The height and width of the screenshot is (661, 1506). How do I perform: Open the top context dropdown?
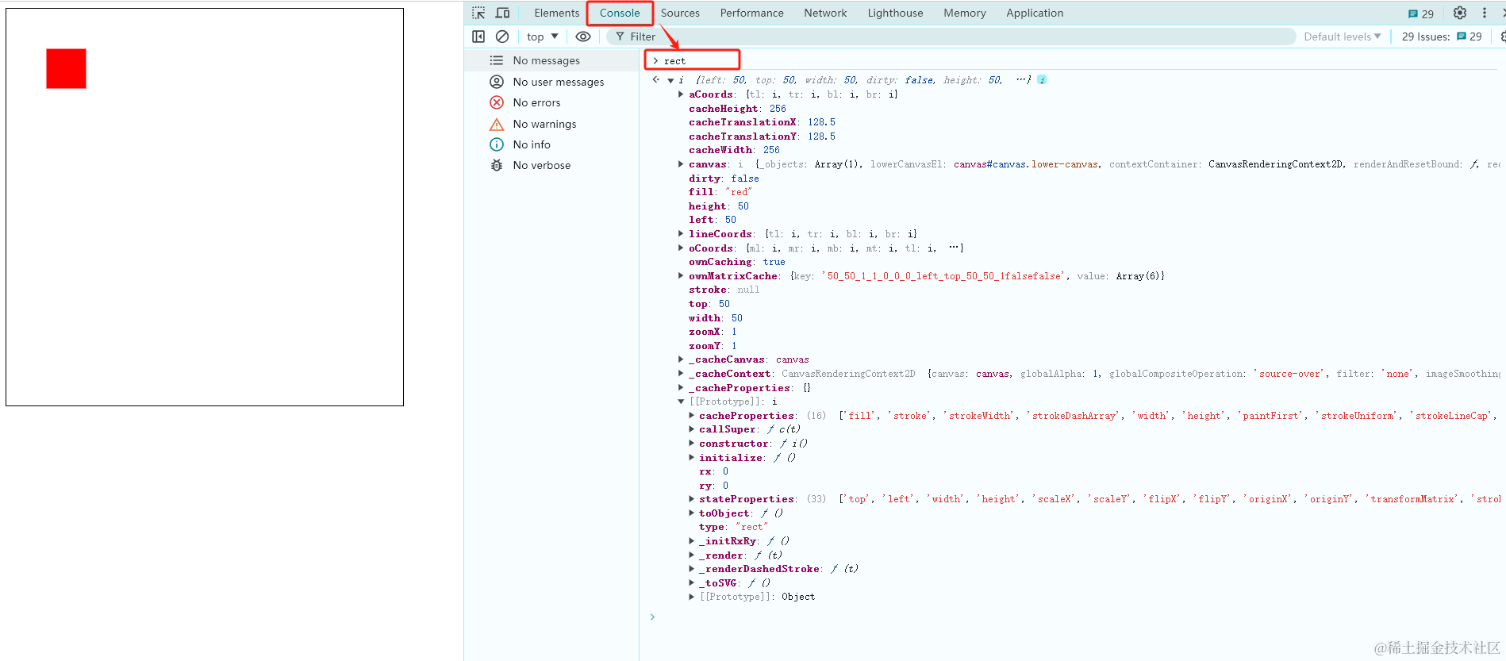[543, 37]
